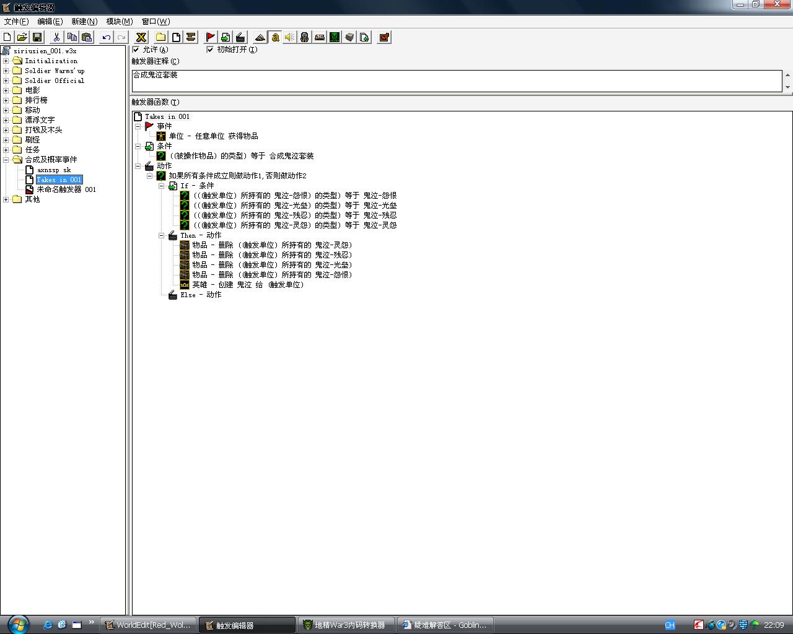Image resolution: width=793 pixels, height=634 pixels.
Task: Open the 编辑(E) menu
Action: pos(50,21)
